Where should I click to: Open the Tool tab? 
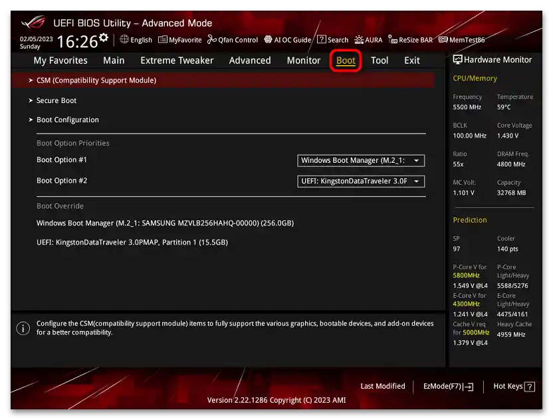tap(379, 60)
